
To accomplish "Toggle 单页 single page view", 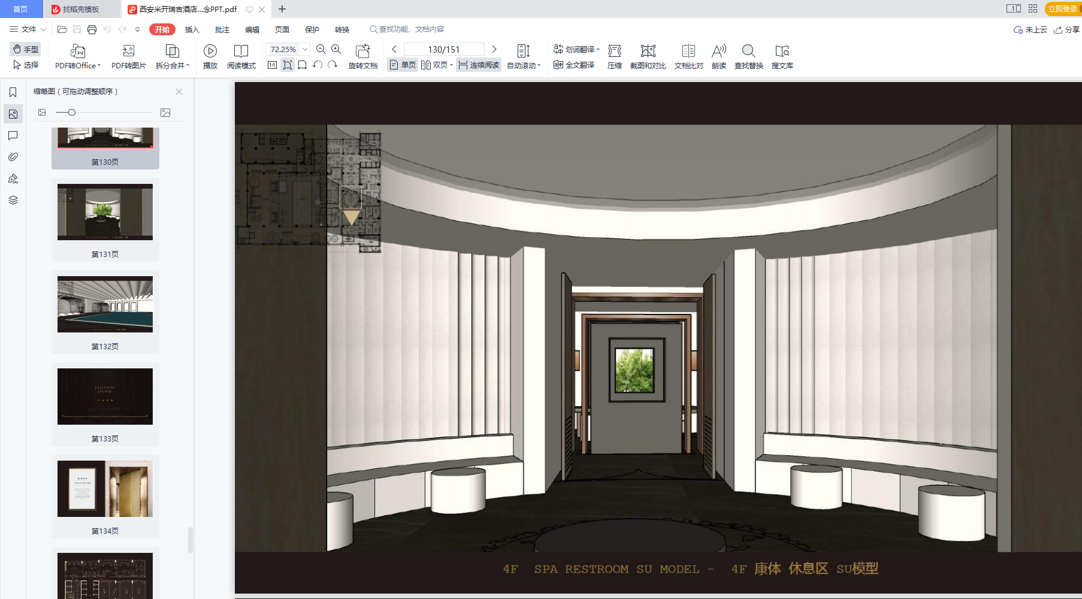I will tap(403, 65).
